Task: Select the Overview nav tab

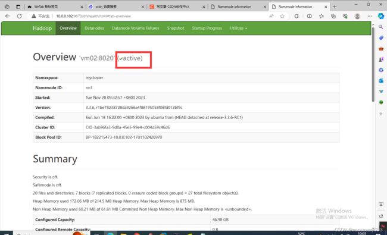Action: pyautogui.click(x=68, y=28)
